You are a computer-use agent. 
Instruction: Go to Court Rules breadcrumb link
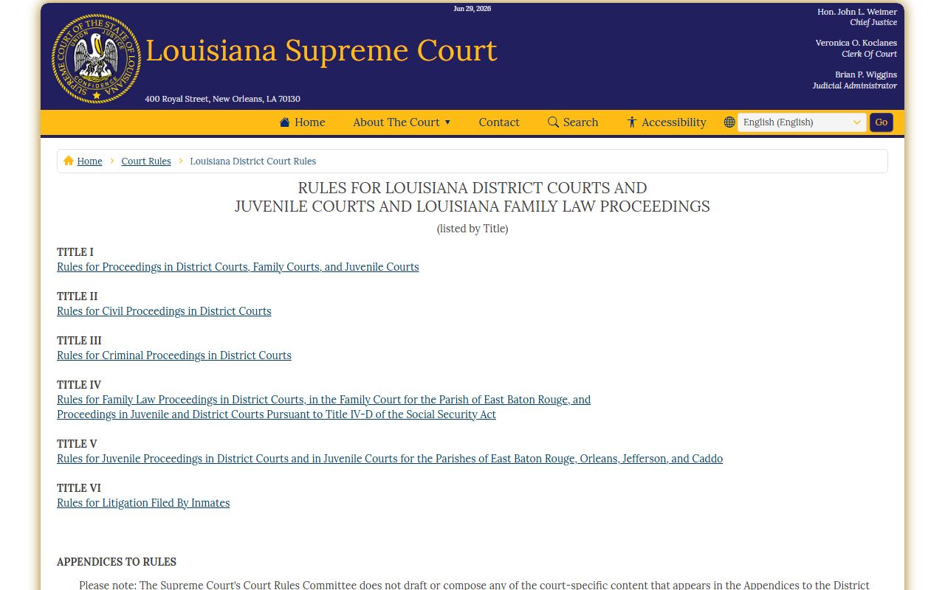(146, 161)
